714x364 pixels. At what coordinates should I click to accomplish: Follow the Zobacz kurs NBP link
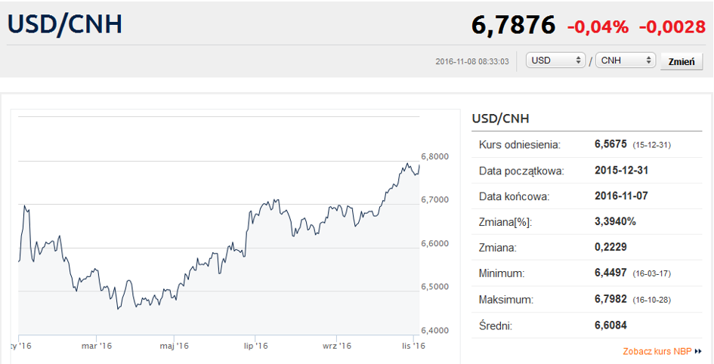(657, 351)
